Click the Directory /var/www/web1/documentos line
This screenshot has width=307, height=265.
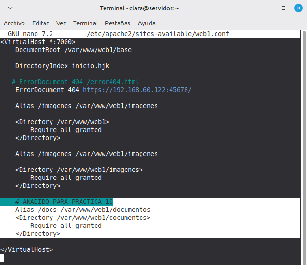82,218
